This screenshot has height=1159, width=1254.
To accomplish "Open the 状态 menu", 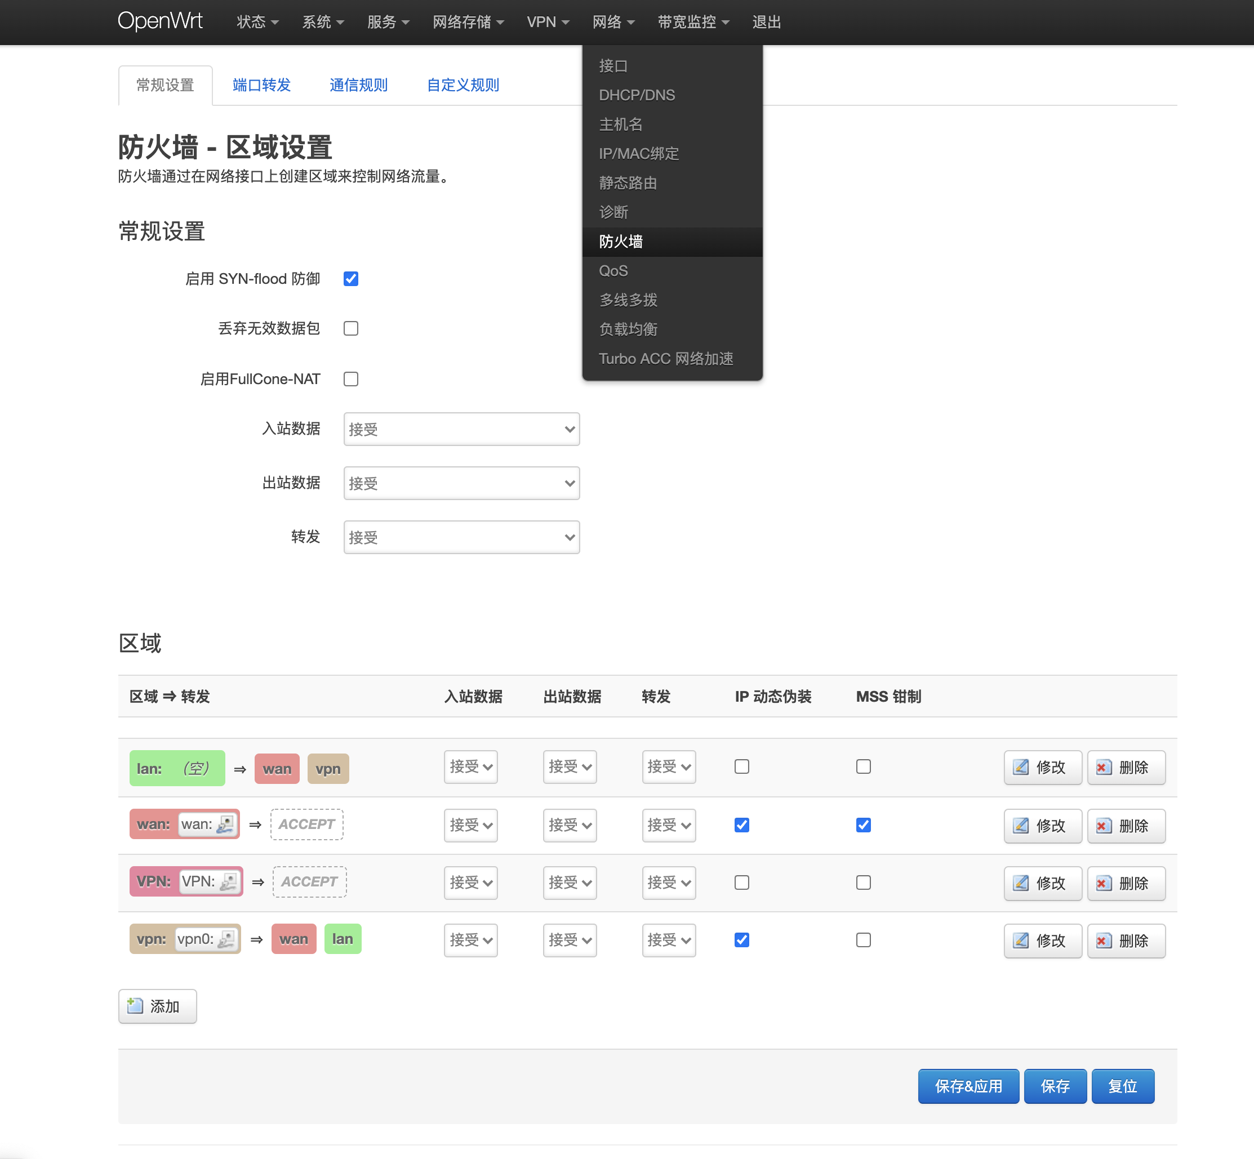I will click(x=258, y=22).
